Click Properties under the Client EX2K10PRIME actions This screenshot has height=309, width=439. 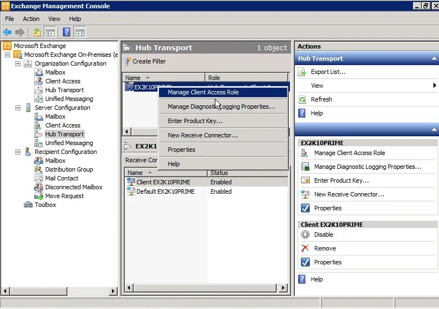[x=328, y=262]
